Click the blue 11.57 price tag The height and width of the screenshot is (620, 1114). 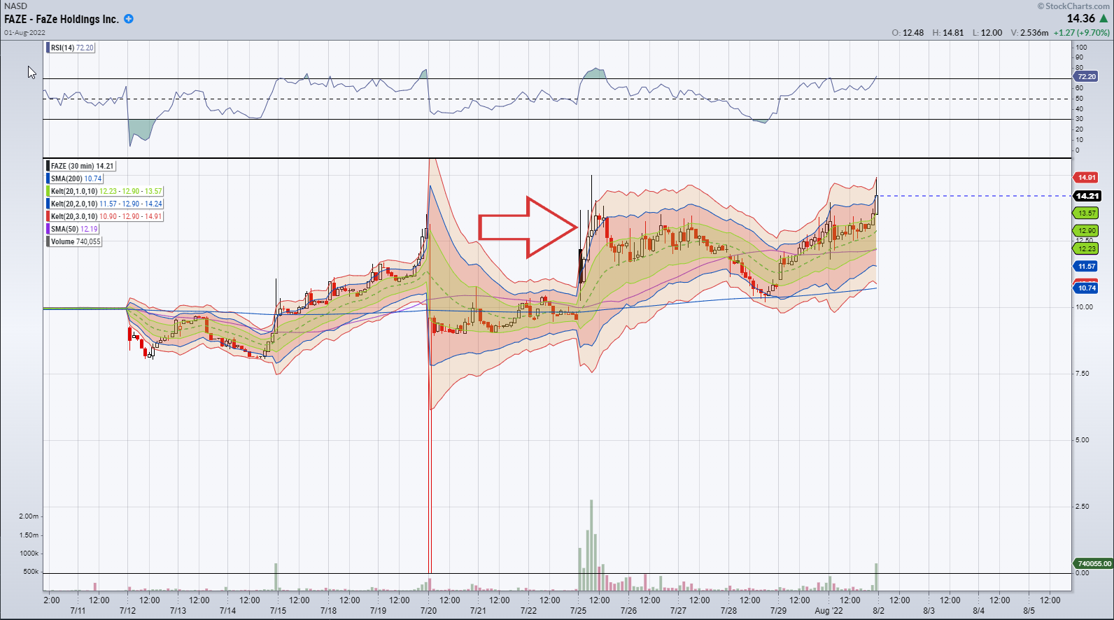[1086, 267]
